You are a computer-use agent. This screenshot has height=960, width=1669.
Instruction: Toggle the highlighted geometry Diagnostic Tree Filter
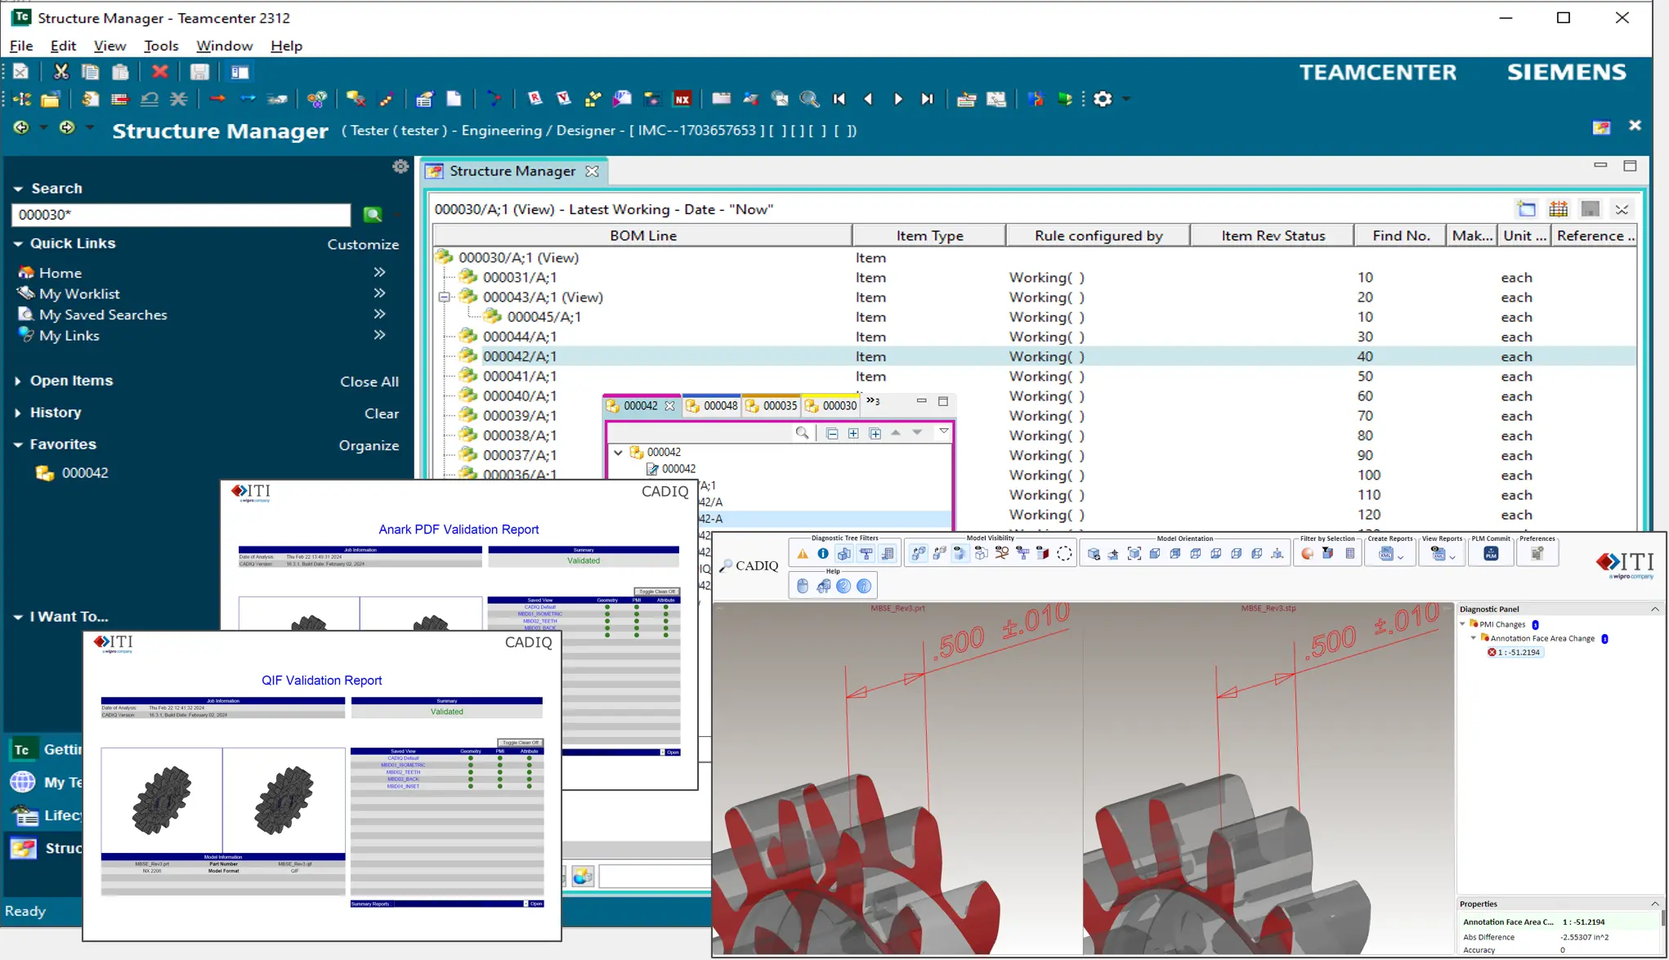(844, 554)
